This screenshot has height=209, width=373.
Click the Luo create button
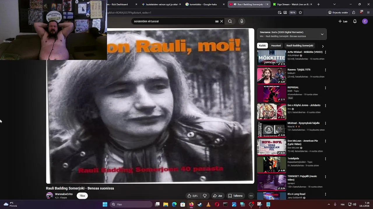343,21
